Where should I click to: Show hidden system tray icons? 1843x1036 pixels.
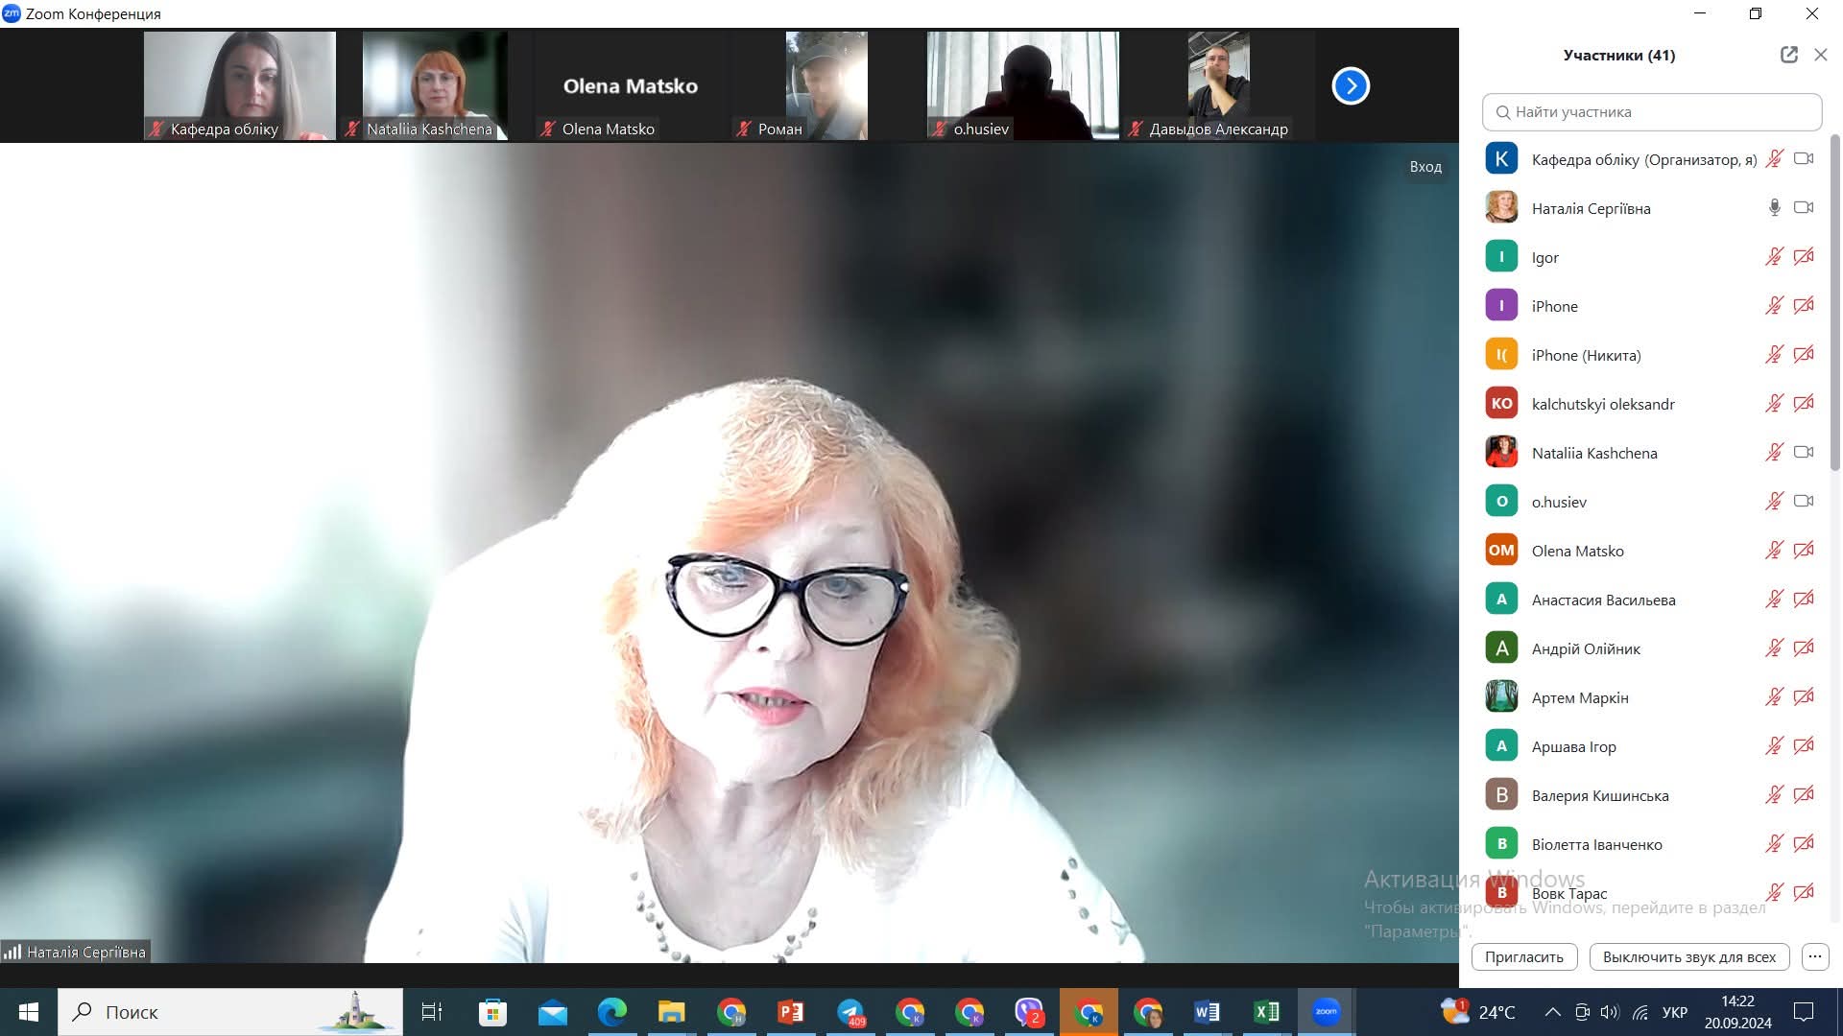[1552, 1012]
